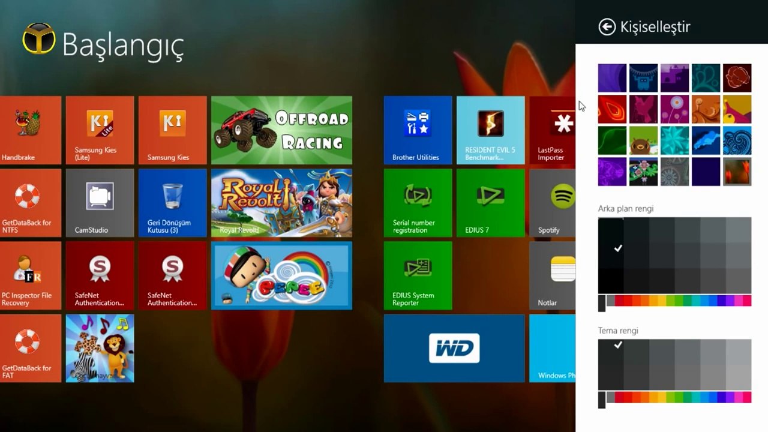Launch EDIUS 7
Viewport: 768px width, 432px height.
pos(490,203)
